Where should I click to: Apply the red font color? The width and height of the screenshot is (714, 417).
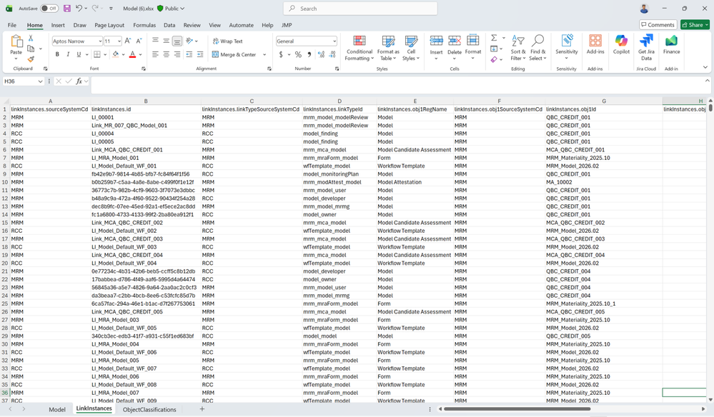(132, 54)
